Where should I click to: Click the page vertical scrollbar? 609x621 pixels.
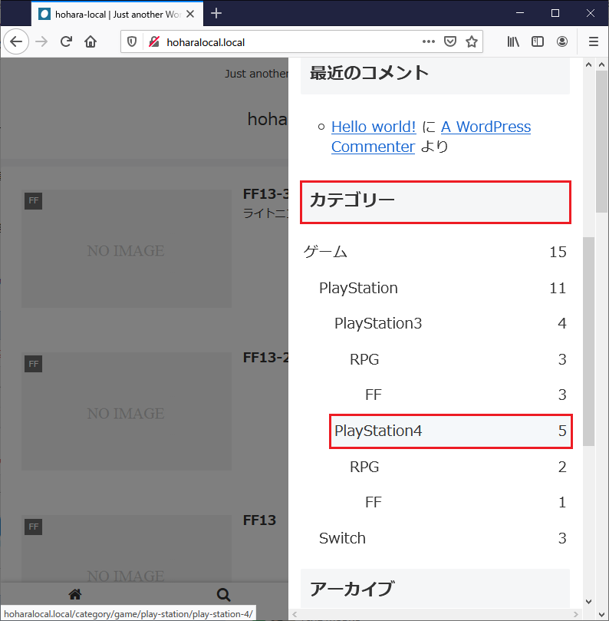click(x=588, y=338)
